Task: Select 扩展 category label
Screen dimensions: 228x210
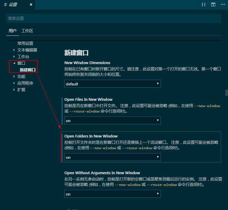Action: click(21, 90)
